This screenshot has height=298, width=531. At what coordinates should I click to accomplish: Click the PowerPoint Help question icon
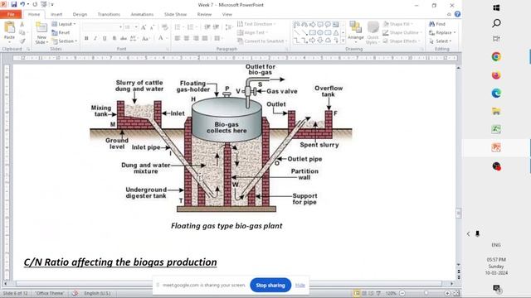click(x=457, y=14)
